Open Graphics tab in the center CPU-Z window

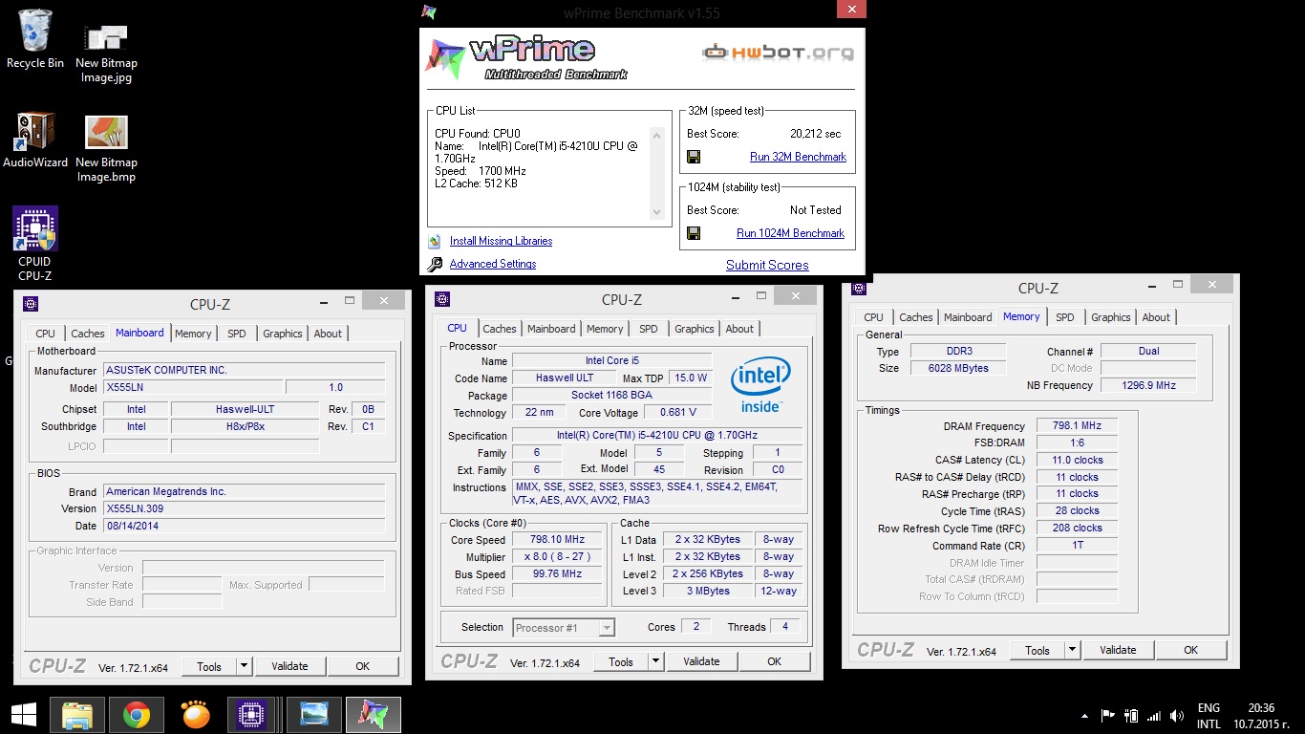(x=695, y=329)
